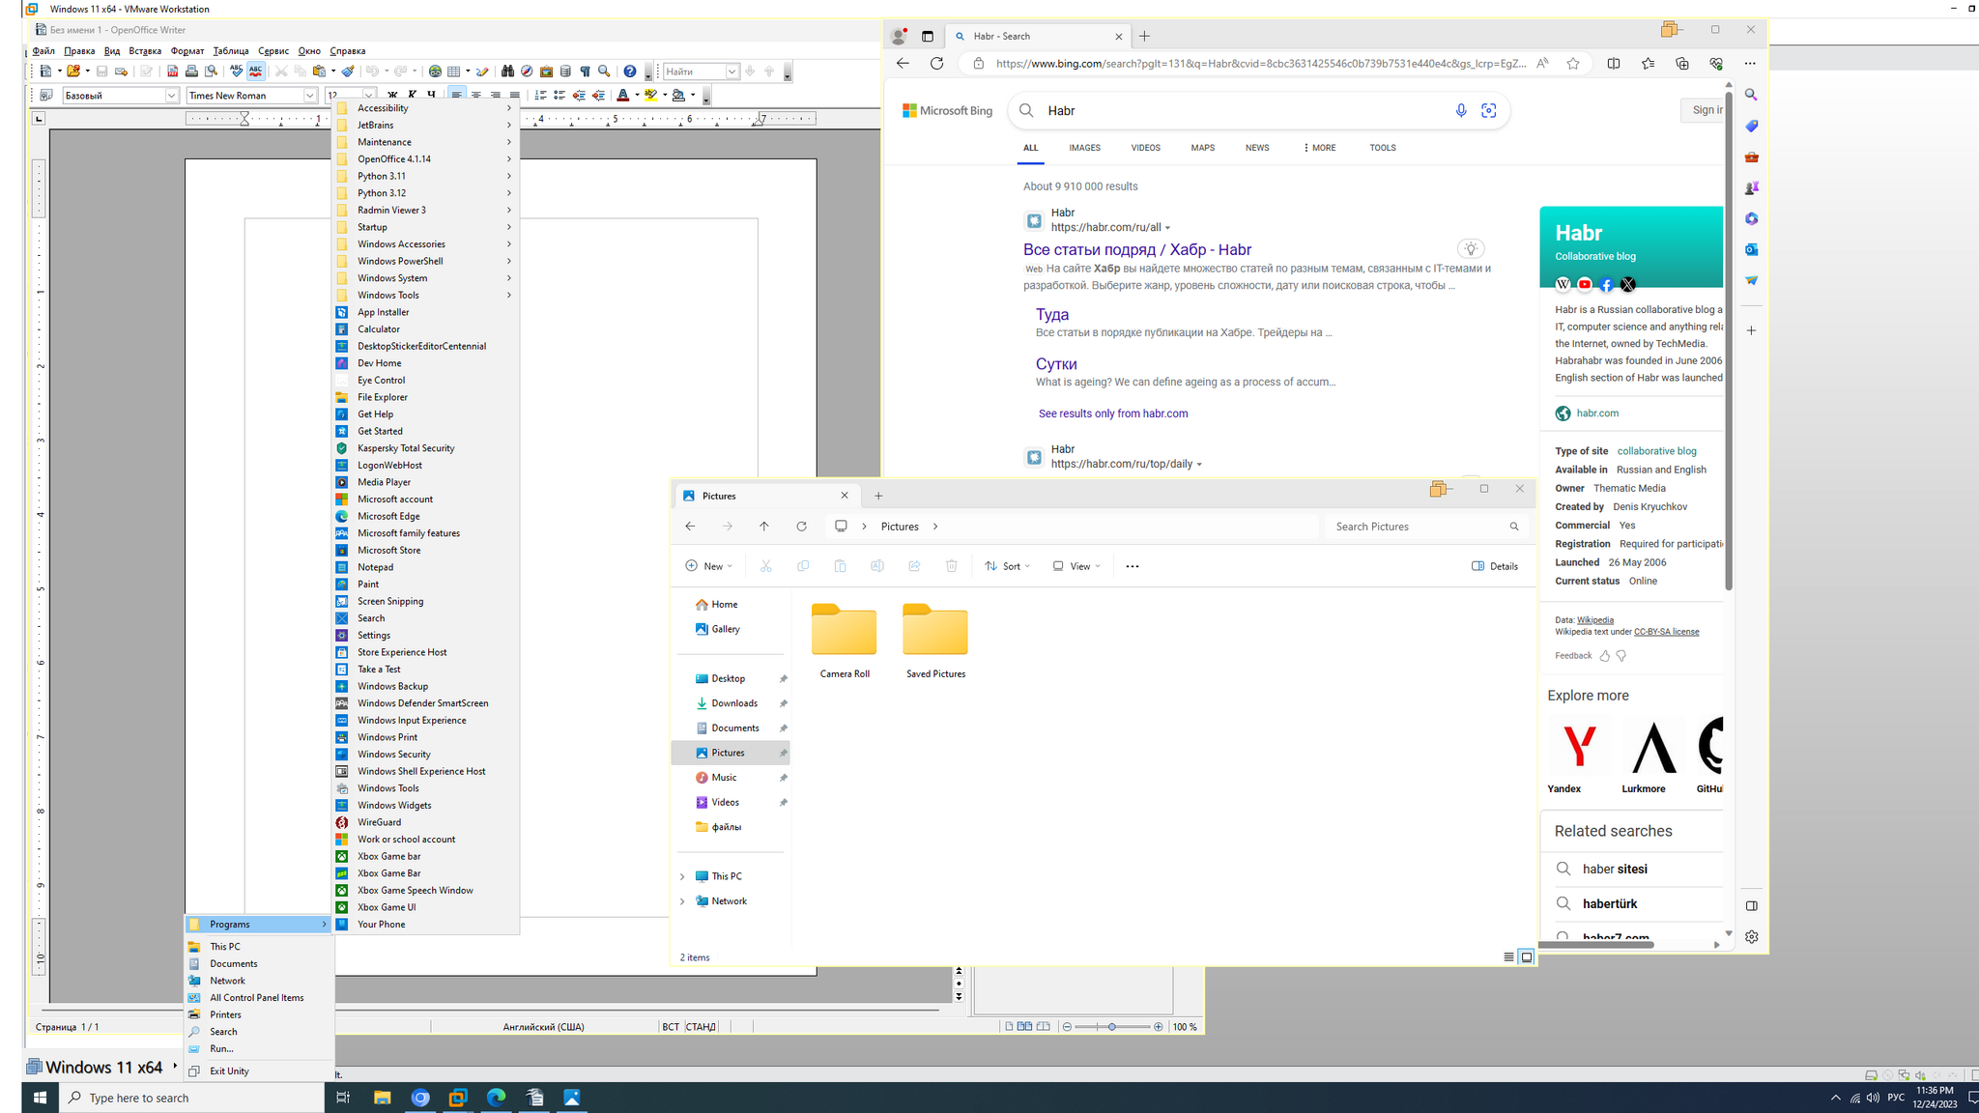Image resolution: width=1979 pixels, height=1113 pixels.
Task: Click the Print icon in Writer toolbar
Action: tap(191, 71)
